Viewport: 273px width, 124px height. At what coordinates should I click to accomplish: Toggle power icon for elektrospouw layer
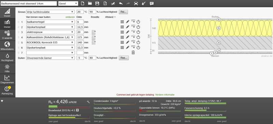pos(138,32)
